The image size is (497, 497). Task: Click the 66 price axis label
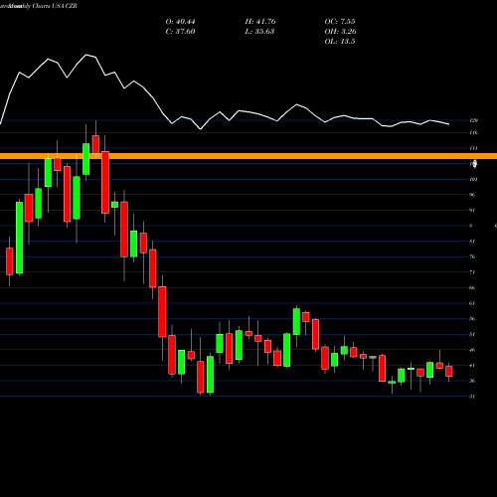click(x=472, y=287)
